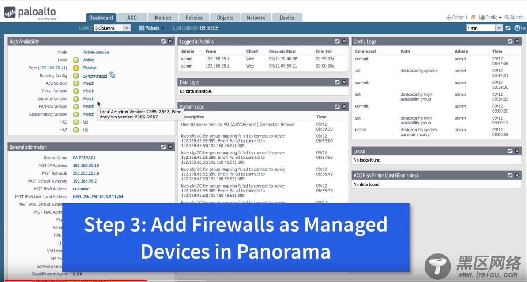This screenshot has height=282, width=527.
Task: Expand the Widgets dropdown menu
Action: pos(163,28)
